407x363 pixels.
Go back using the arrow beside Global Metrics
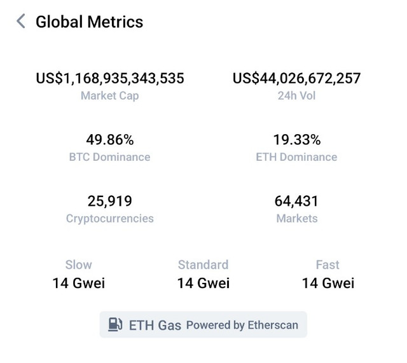point(21,21)
